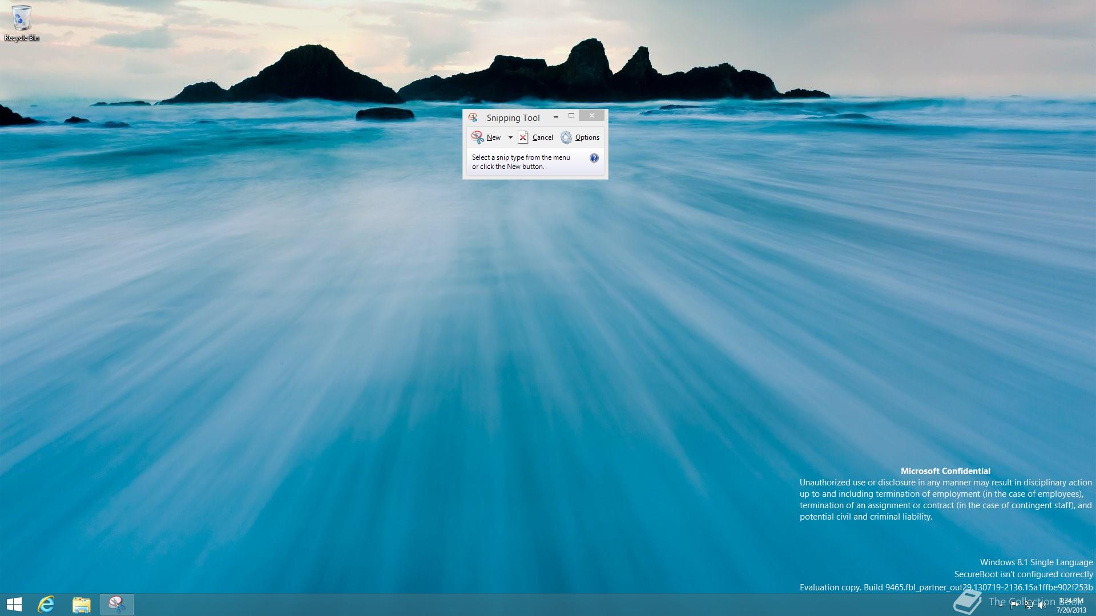This screenshot has width=1096, height=616.
Task: Close the Snipping Tool window
Action: pyautogui.click(x=591, y=116)
